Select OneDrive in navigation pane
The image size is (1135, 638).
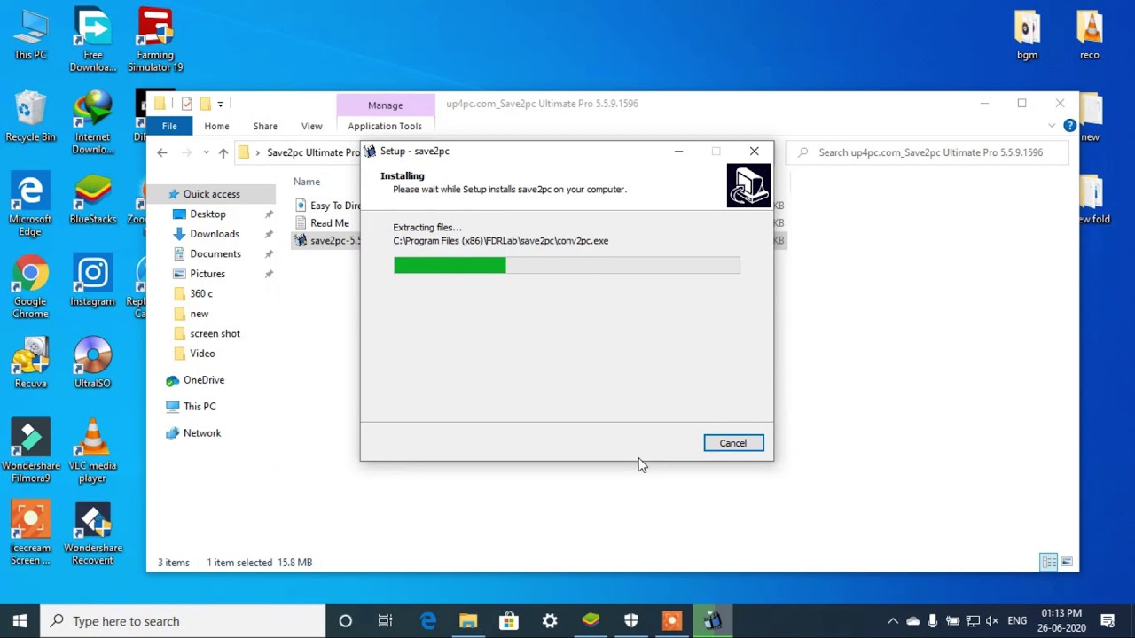click(x=203, y=380)
